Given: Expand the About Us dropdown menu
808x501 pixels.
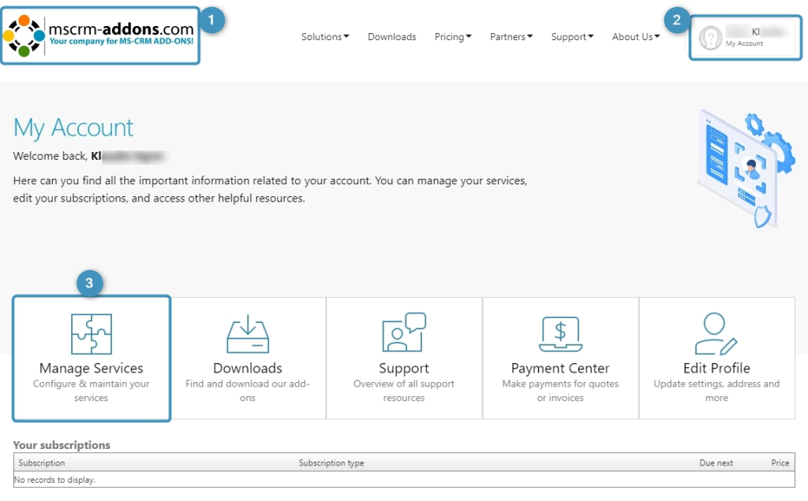Looking at the screenshot, I should 636,36.
